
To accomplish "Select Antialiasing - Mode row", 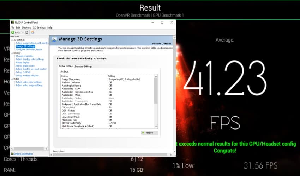I will pyautogui.click(x=108, y=95).
